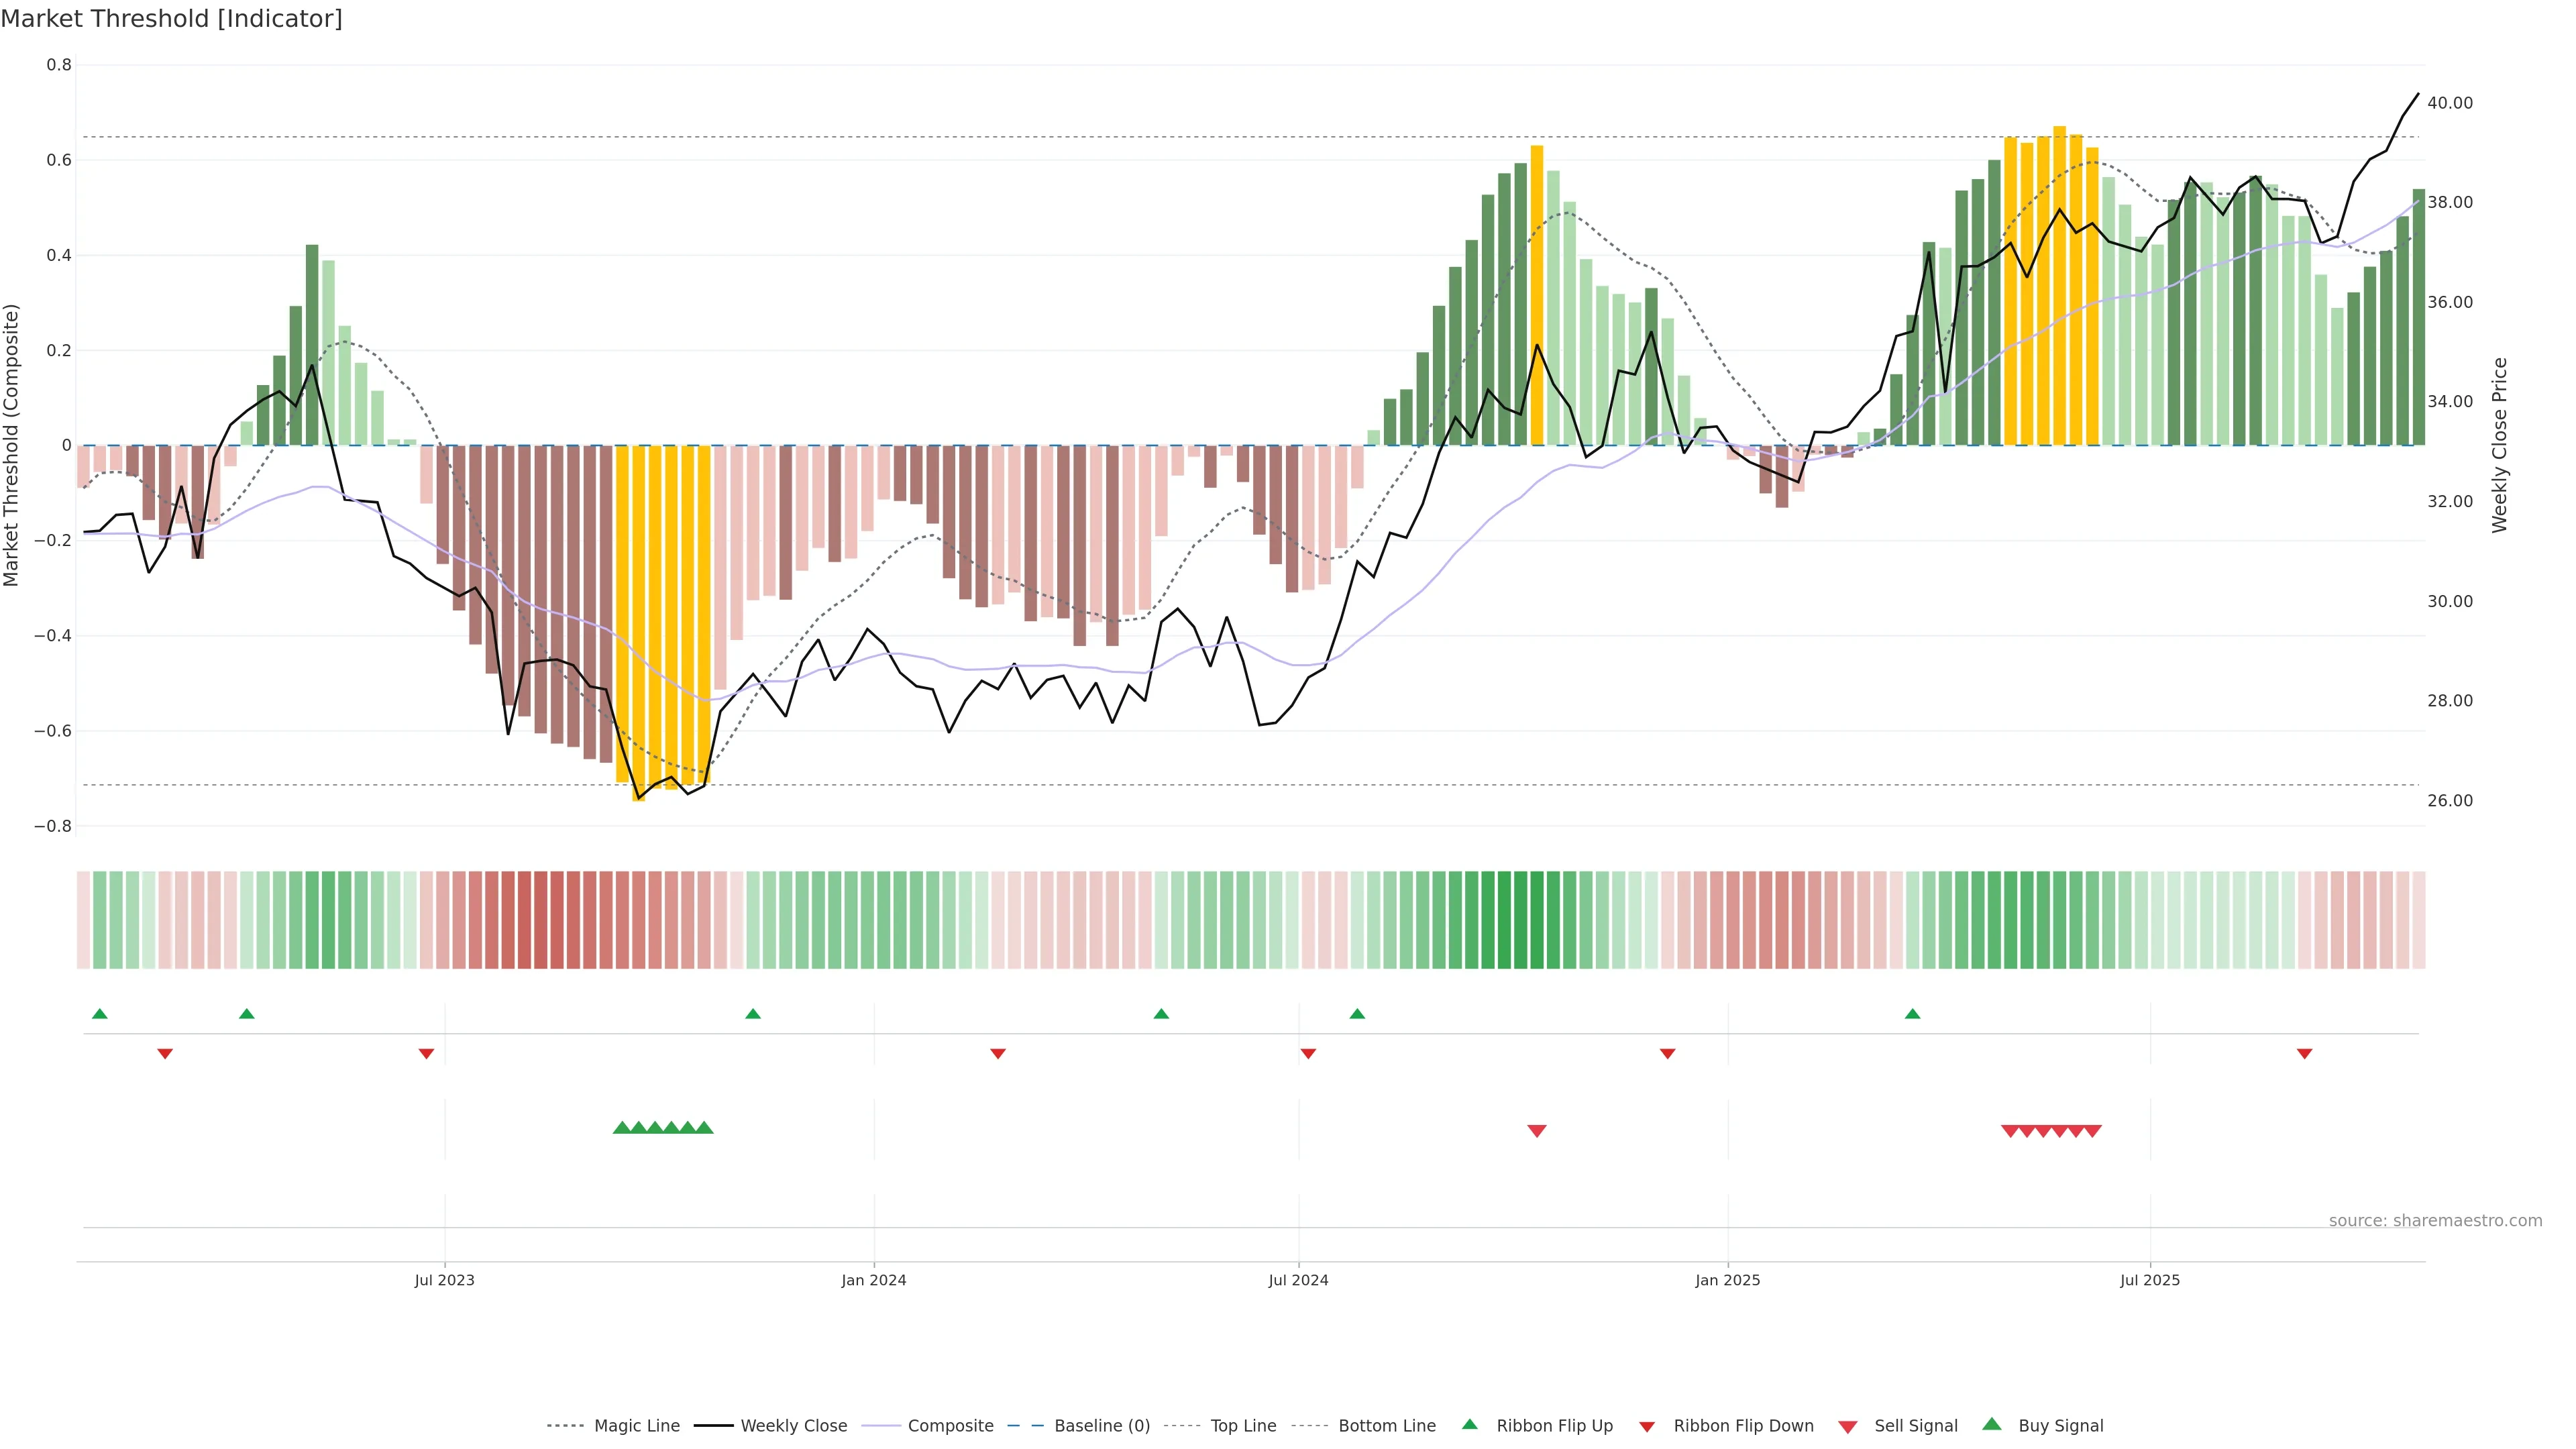
Task: Click the Top Line legend label
Action: click(1243, 1426)
